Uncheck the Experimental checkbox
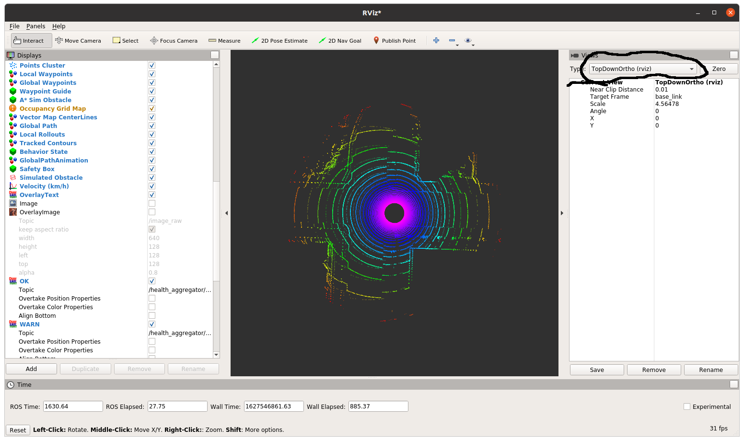 coord(686,406)
